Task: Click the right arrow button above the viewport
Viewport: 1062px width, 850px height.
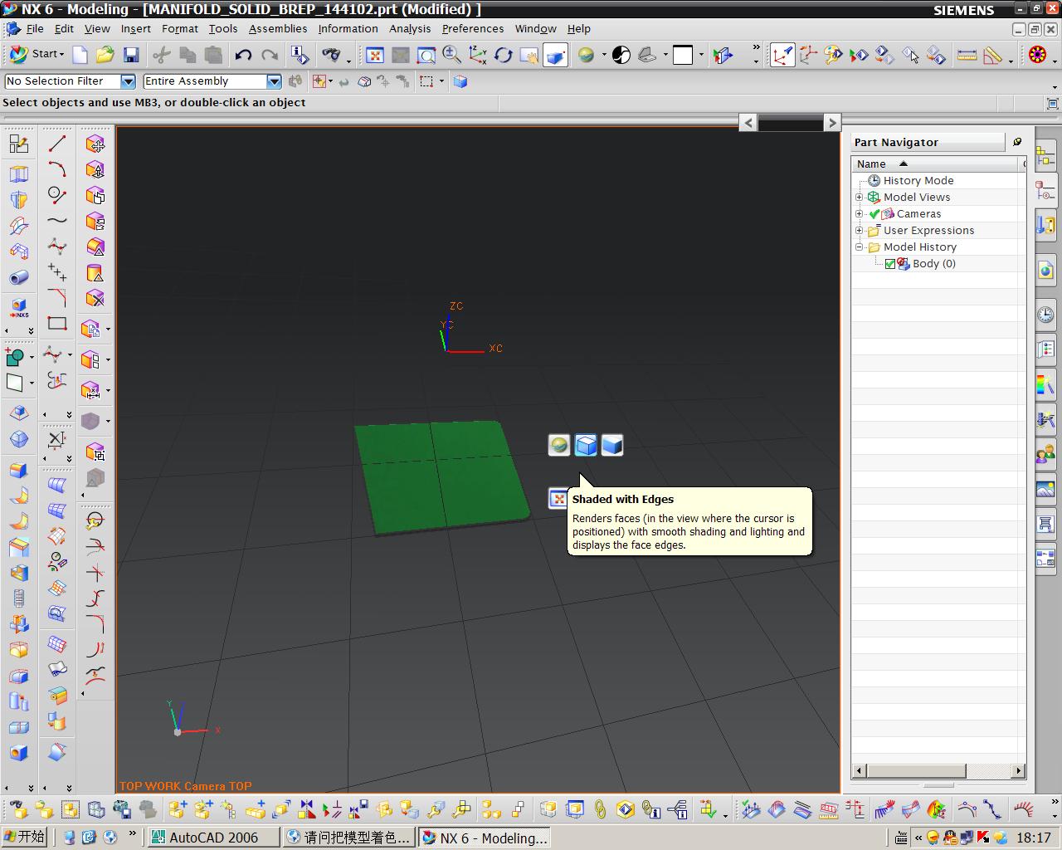Action: click(832, 123)
